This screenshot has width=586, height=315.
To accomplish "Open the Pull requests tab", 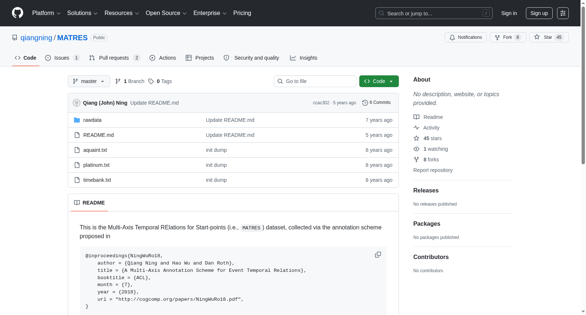I will point(115,58).
